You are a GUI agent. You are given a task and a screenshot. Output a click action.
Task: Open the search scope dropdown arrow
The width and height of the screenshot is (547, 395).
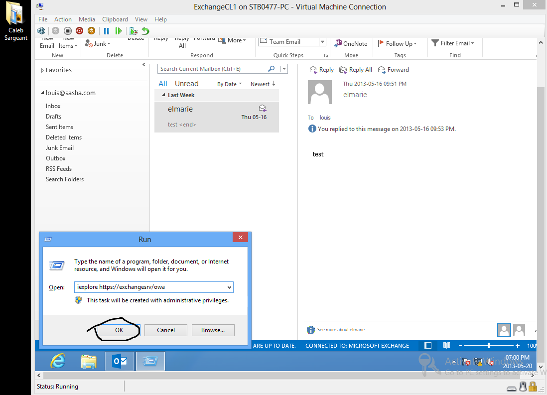point(284,69)
